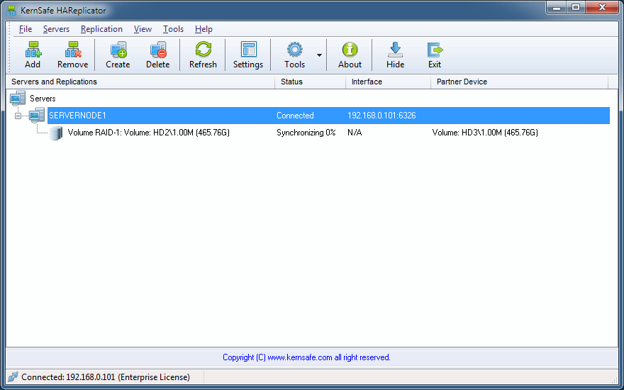Click the connection status bar icon

coord(13,377)
